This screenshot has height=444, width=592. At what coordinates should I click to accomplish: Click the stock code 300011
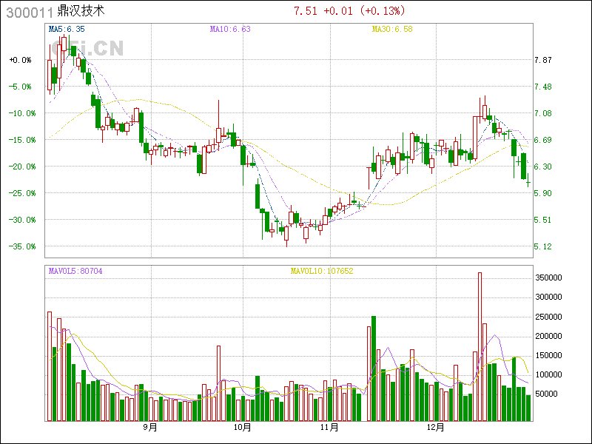[x=29, y=12]
